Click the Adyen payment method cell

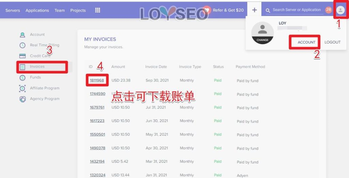click(x=243, y=176)
